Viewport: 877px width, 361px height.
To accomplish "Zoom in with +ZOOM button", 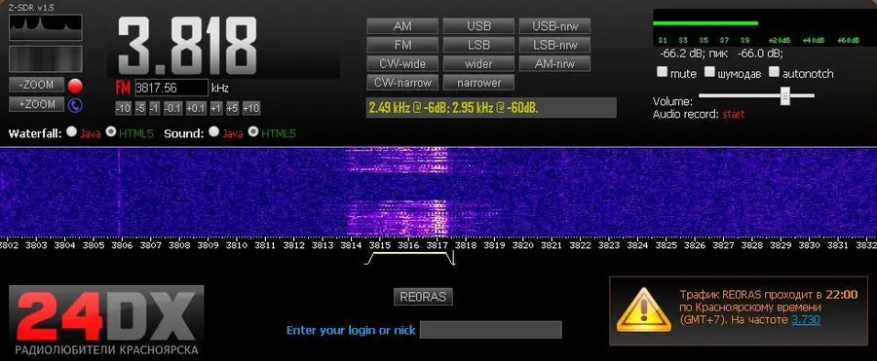I will (x=36, y=104).
